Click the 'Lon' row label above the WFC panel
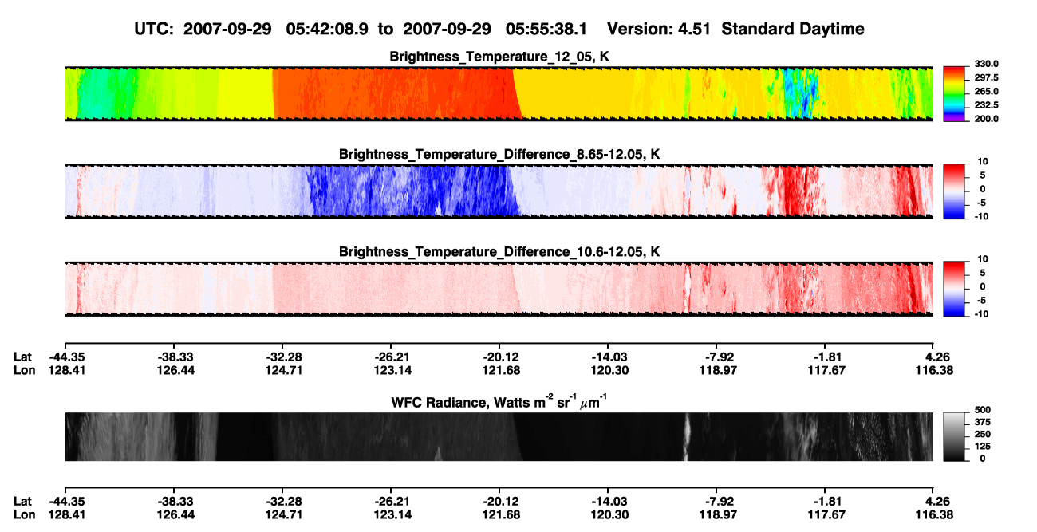 (24, 370)
